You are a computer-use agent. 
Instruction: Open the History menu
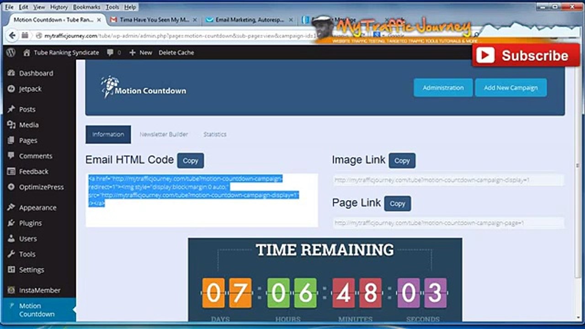pos(59,7)
